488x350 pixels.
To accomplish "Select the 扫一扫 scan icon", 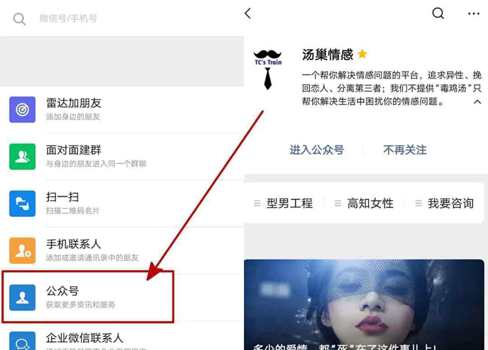I will click(x=23, y=204).
